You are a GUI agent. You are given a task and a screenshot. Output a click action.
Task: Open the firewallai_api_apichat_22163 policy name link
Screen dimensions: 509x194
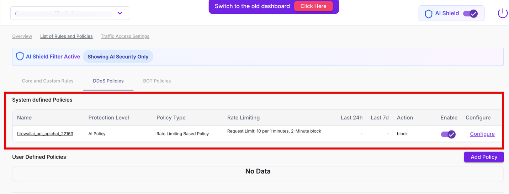pyautogui.click(x=45, y=134)
